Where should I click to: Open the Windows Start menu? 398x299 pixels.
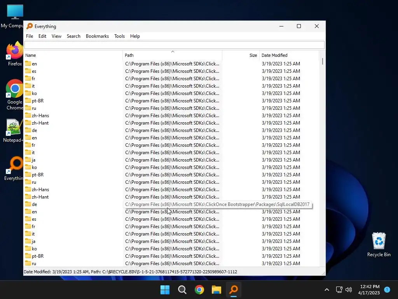tap(165, 290)
